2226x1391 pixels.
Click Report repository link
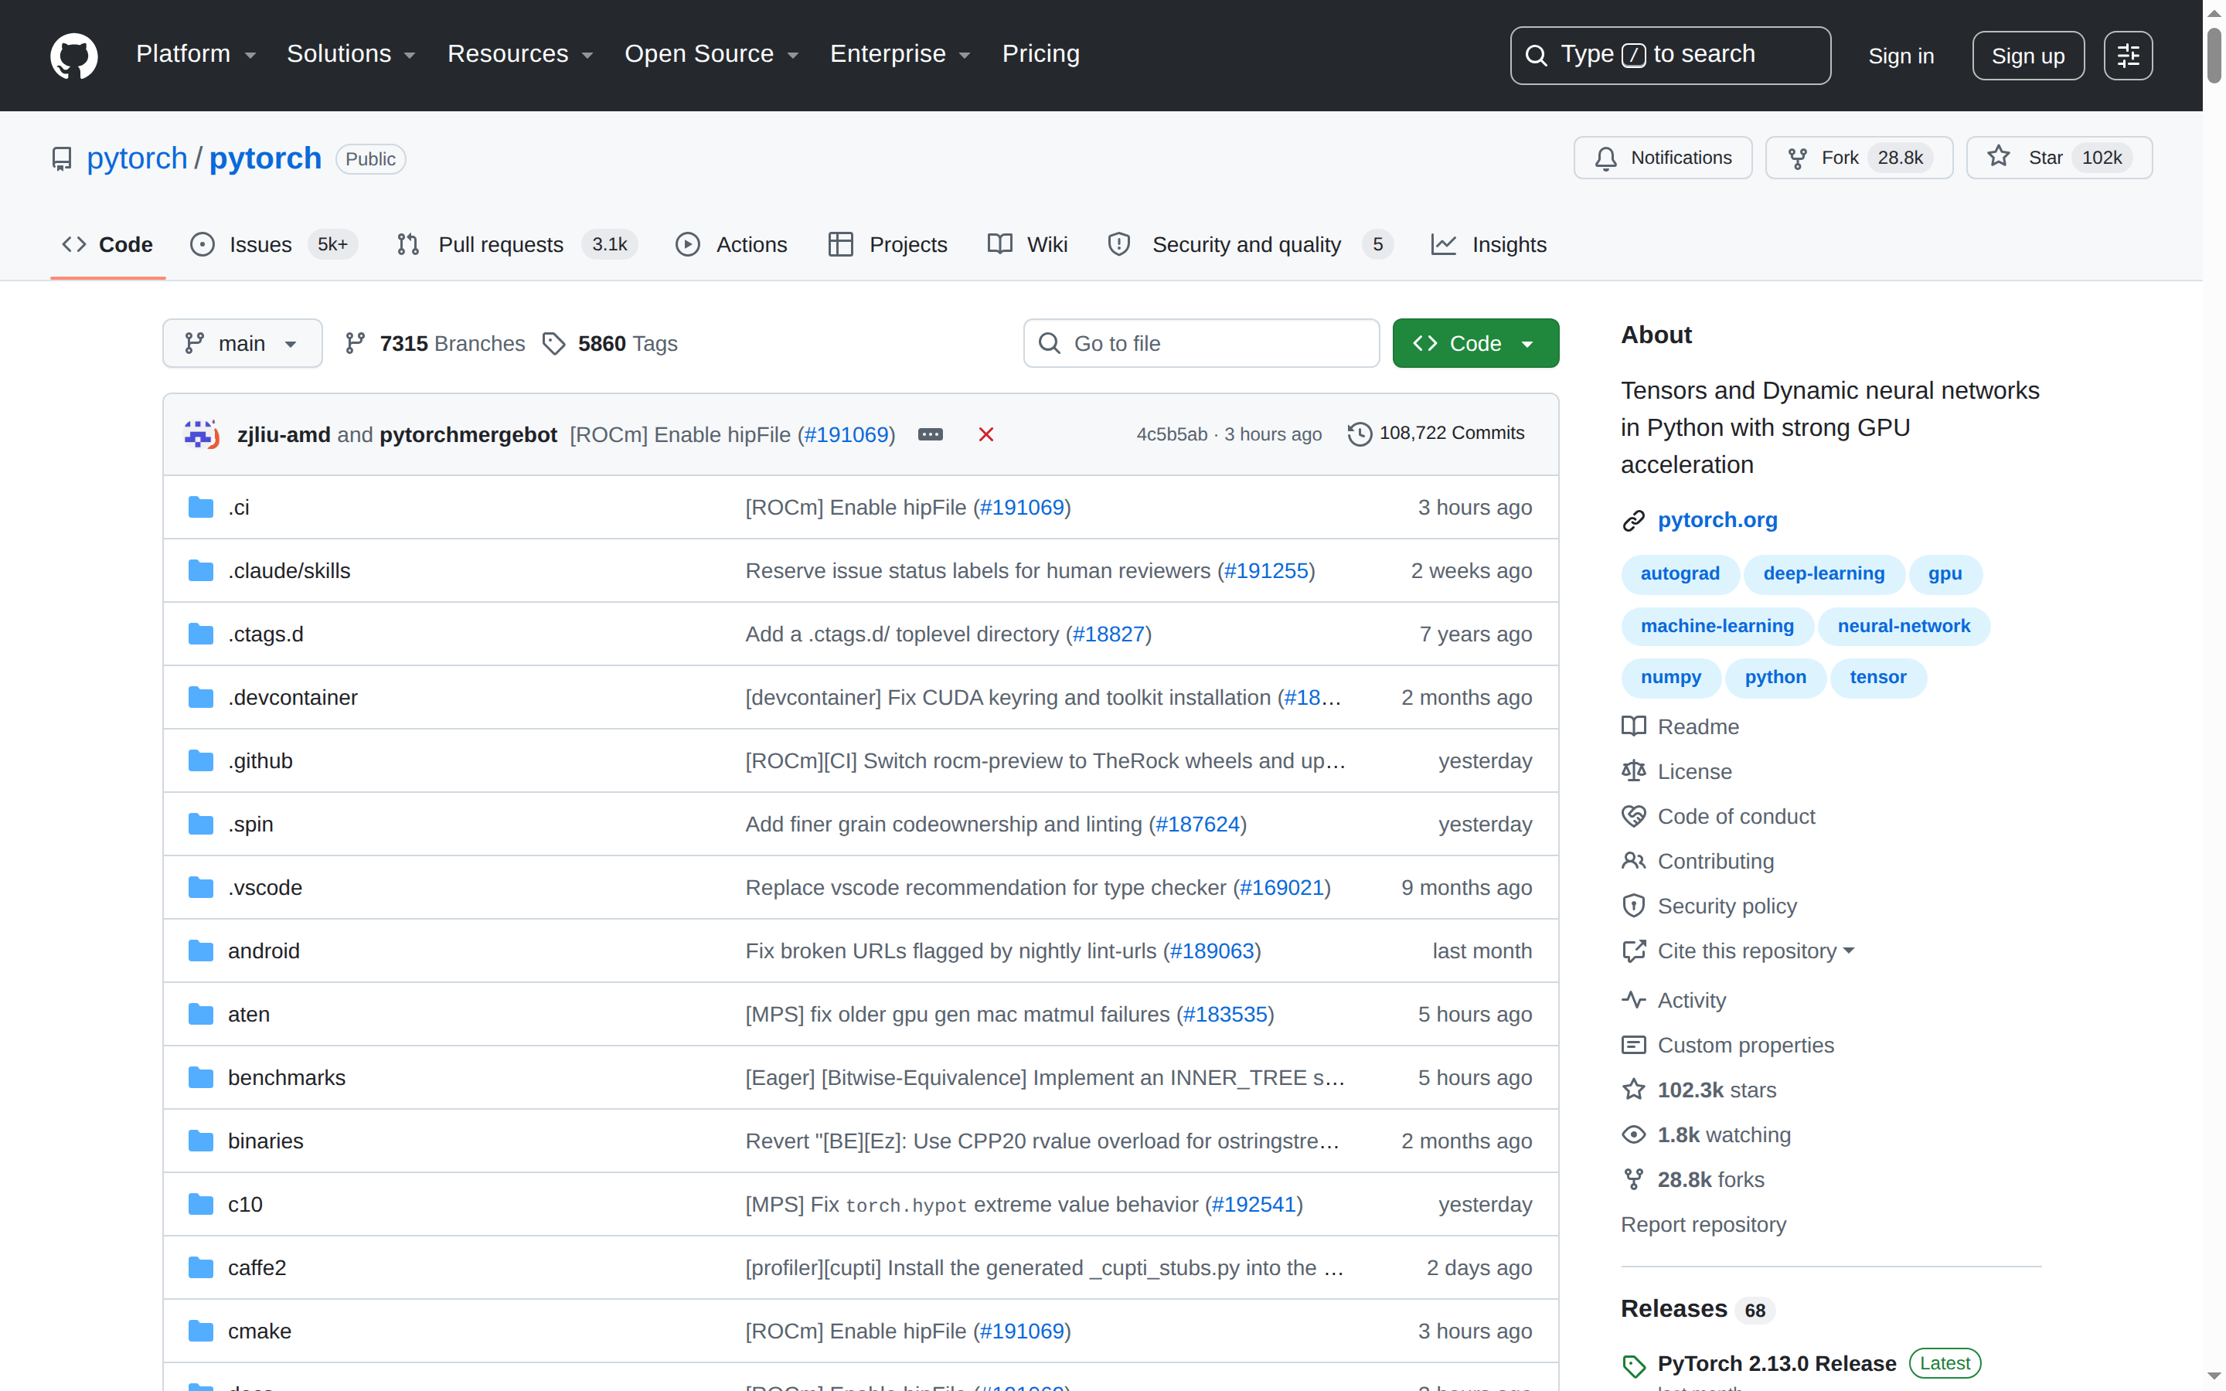click(1703, 1225)
